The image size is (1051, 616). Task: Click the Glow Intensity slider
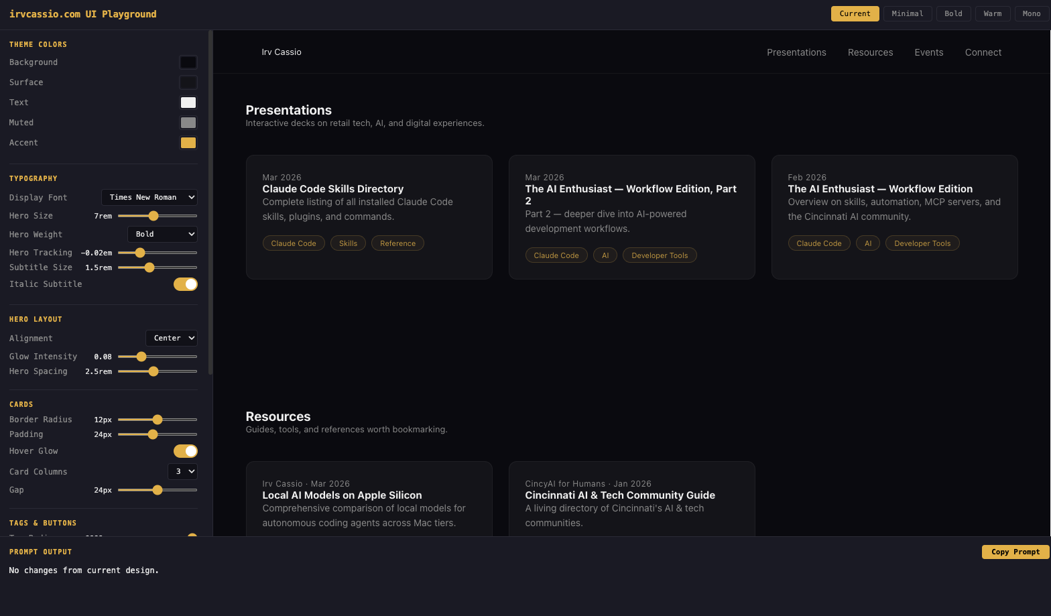(x=158, y=357)
